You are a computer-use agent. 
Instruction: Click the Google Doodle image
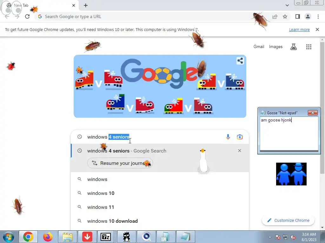160,86
